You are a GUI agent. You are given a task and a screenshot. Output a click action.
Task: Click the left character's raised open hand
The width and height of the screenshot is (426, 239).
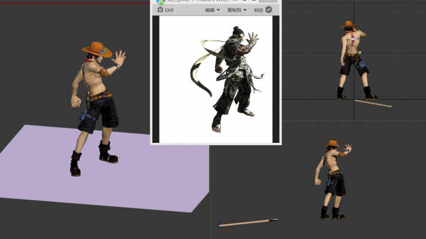coord(119,59)
